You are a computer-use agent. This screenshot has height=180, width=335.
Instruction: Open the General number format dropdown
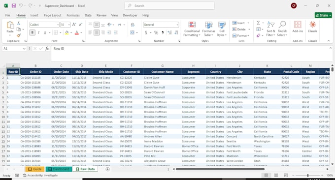pyautogui.click(x=177, y=25)
